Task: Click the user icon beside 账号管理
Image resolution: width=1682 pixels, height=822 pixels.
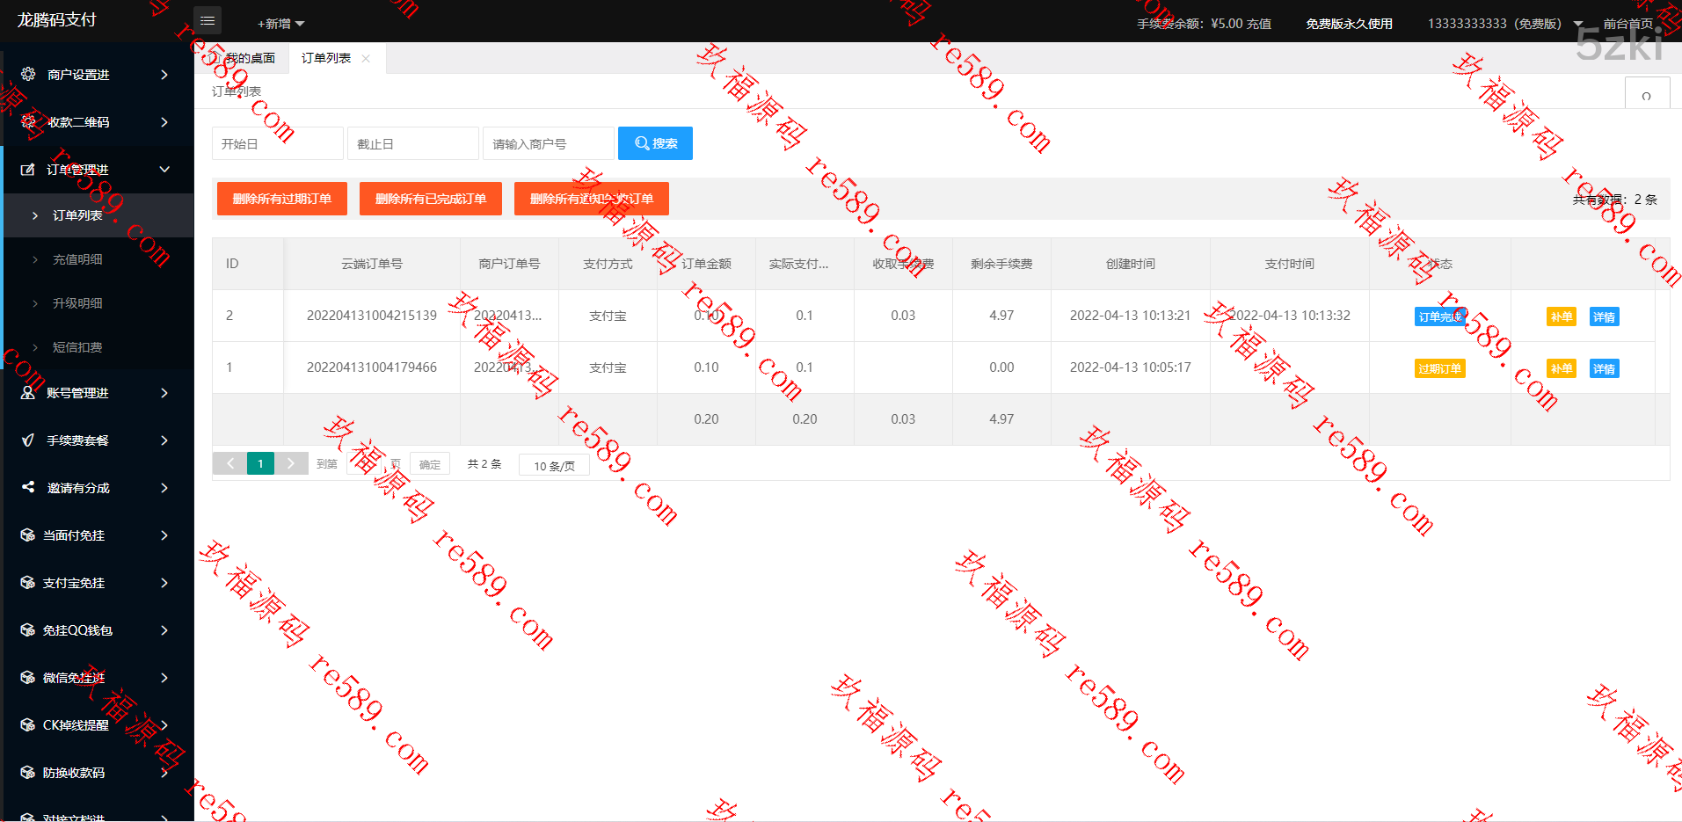Action: tap(28, 393)
